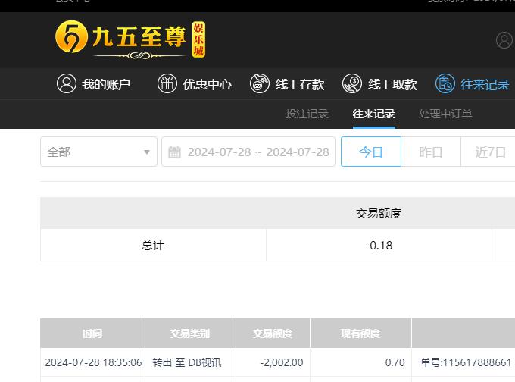Expand the 全部 type dropdown
The image size is (515, 382).
pyautogui.click(x=99, y=152)
